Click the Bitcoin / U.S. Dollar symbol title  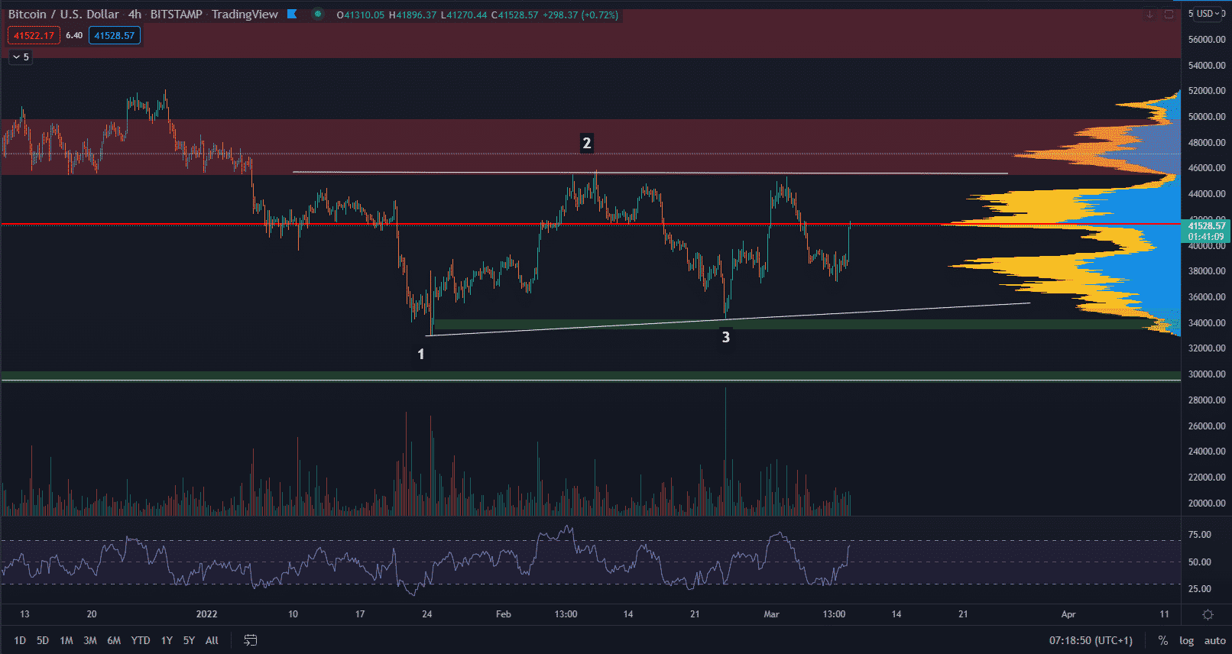tap(63, 15)
